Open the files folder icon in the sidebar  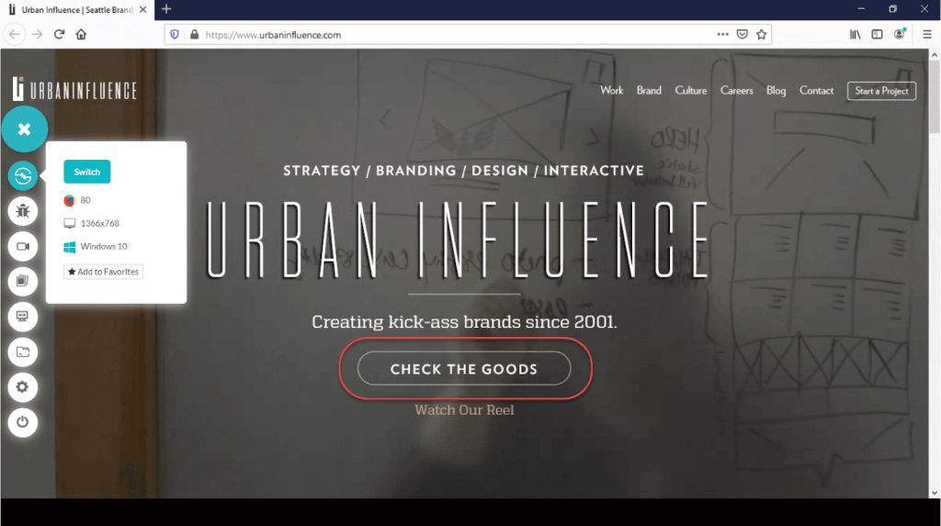pos(23,353)
